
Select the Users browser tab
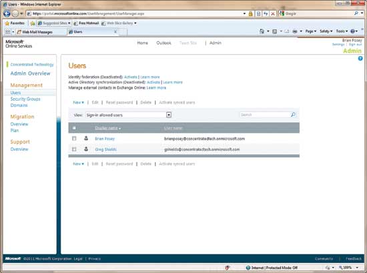(93, 32)
